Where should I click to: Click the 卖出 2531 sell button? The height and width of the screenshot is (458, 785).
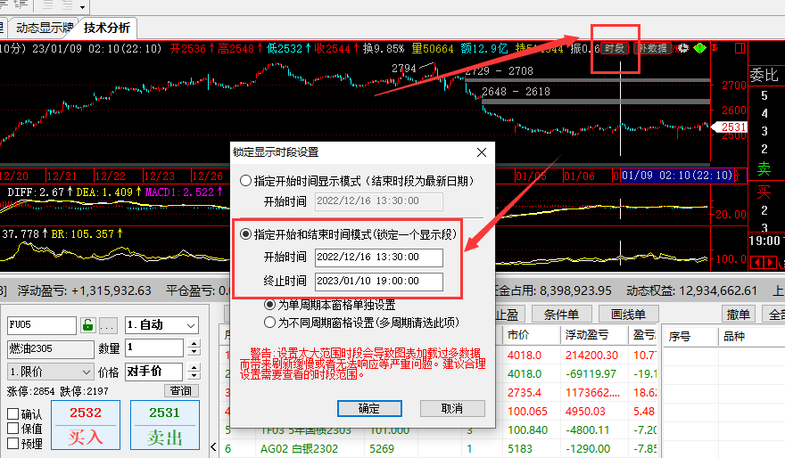point(165,425)
